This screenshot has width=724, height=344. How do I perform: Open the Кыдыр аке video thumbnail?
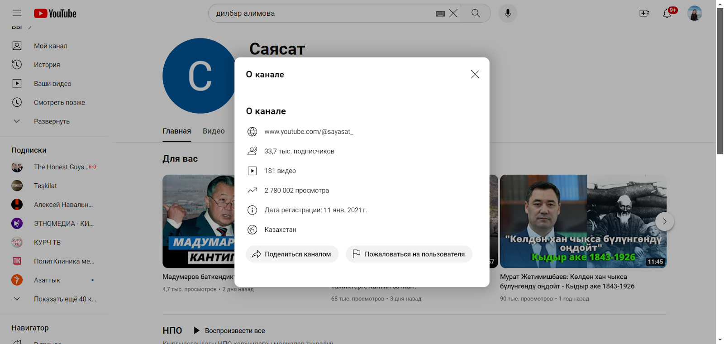(x=583, y=221)
